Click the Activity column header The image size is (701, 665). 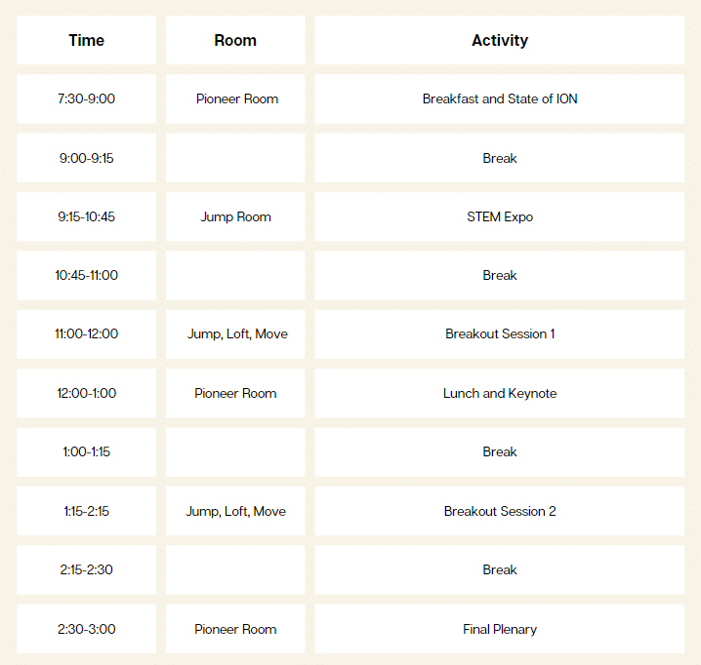pyautogui.click(x=499, y=40)
